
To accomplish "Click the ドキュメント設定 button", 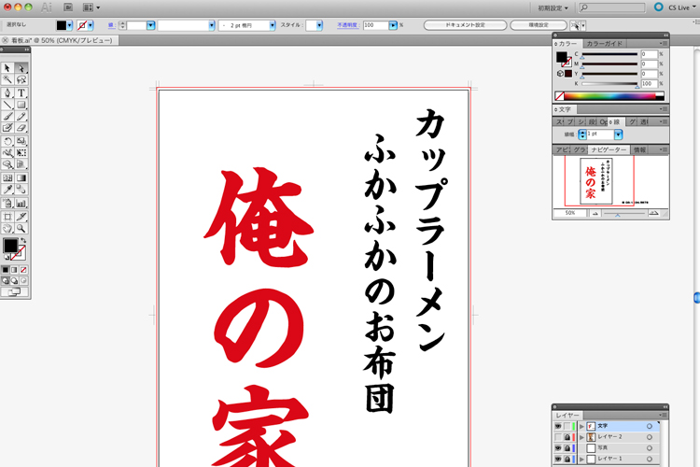I will [463, 25].
